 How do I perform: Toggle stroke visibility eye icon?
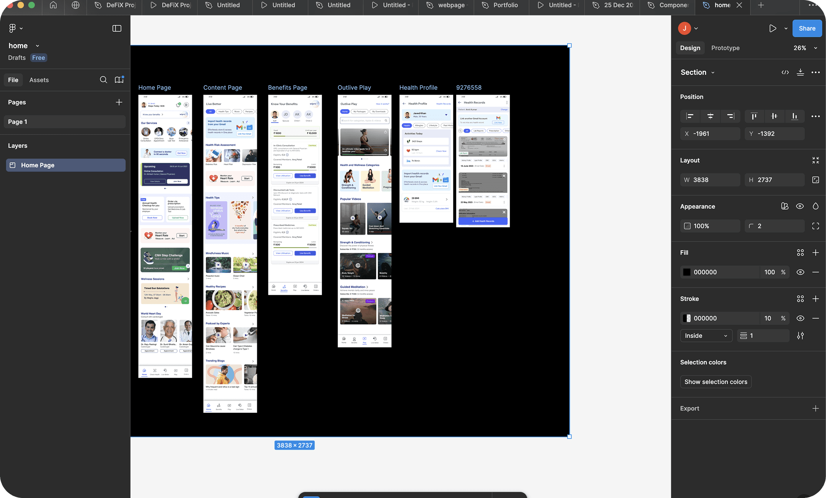800,318
